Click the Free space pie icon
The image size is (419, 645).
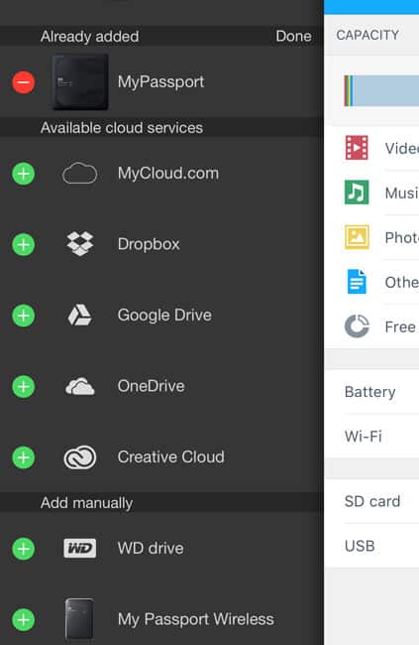coord(357,326)
